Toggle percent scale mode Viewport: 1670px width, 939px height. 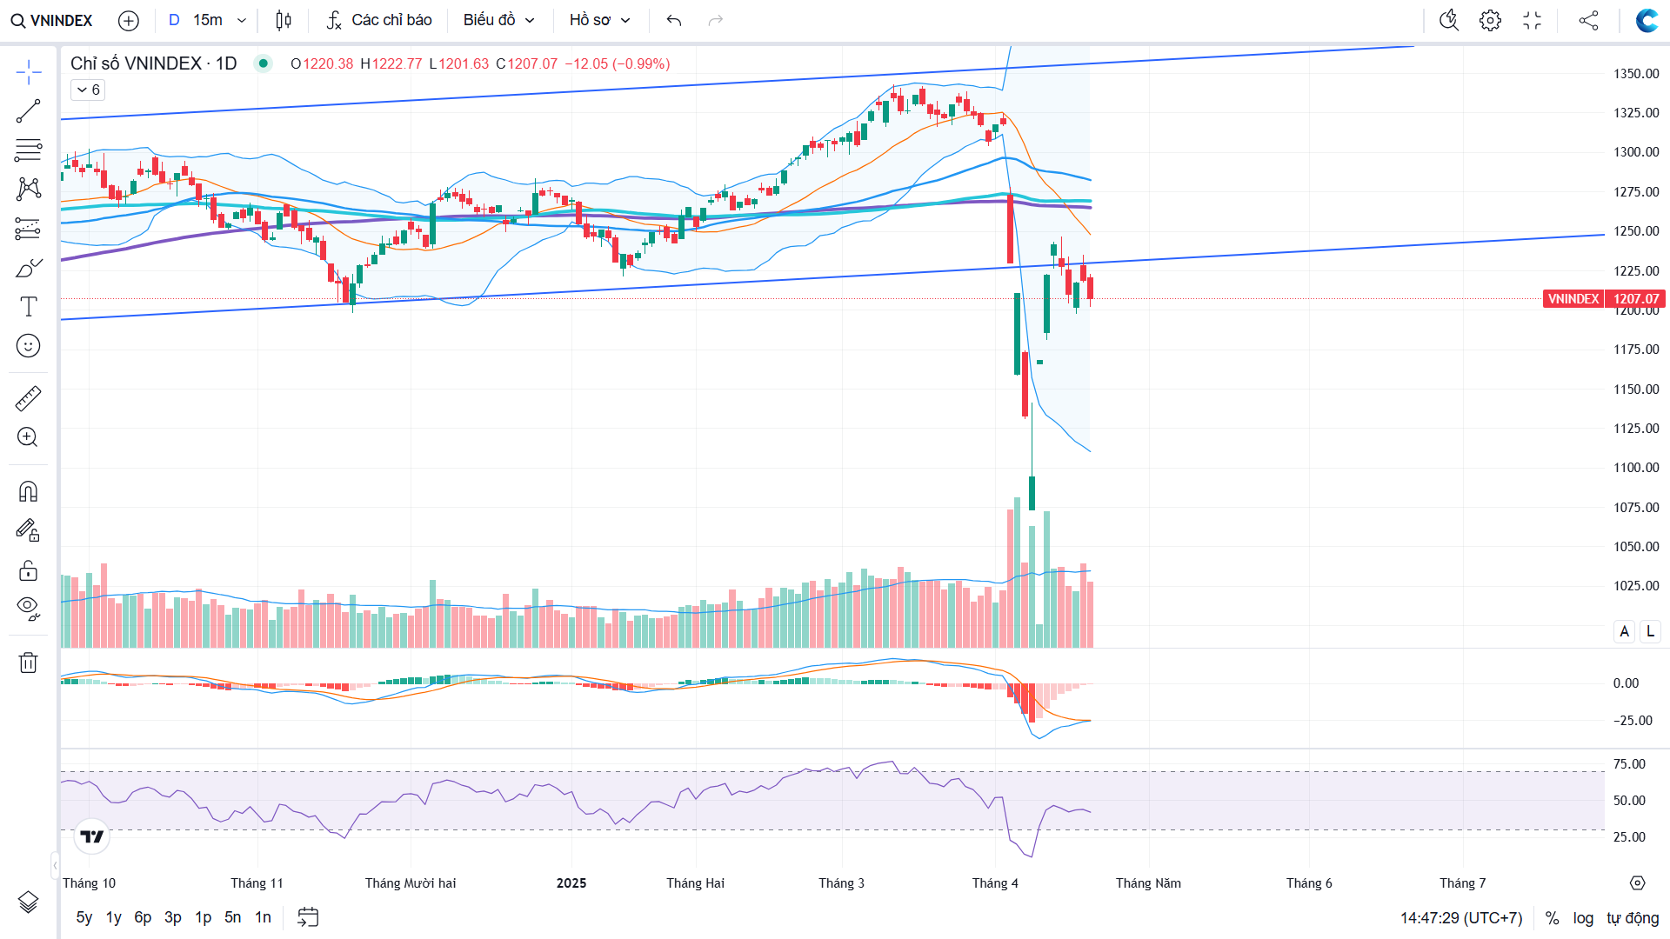[x=1552, y=918]
